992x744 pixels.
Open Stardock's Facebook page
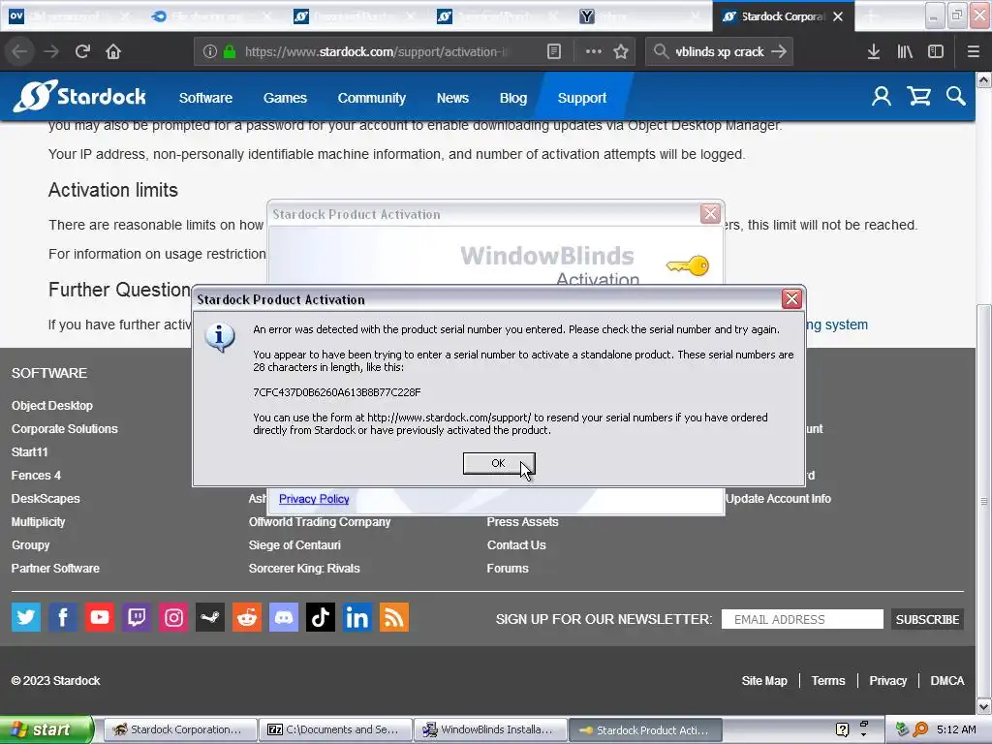coord(63,617)
